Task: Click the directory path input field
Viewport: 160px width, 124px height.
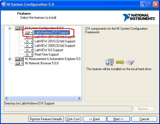Action: pyautogui.click(x=68, y=109)
